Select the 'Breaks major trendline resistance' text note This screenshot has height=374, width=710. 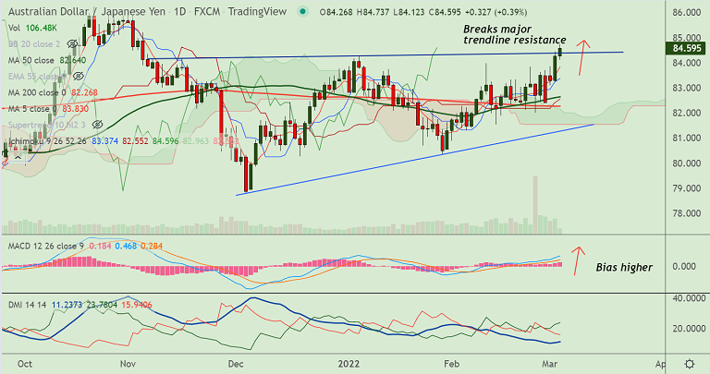514,35
